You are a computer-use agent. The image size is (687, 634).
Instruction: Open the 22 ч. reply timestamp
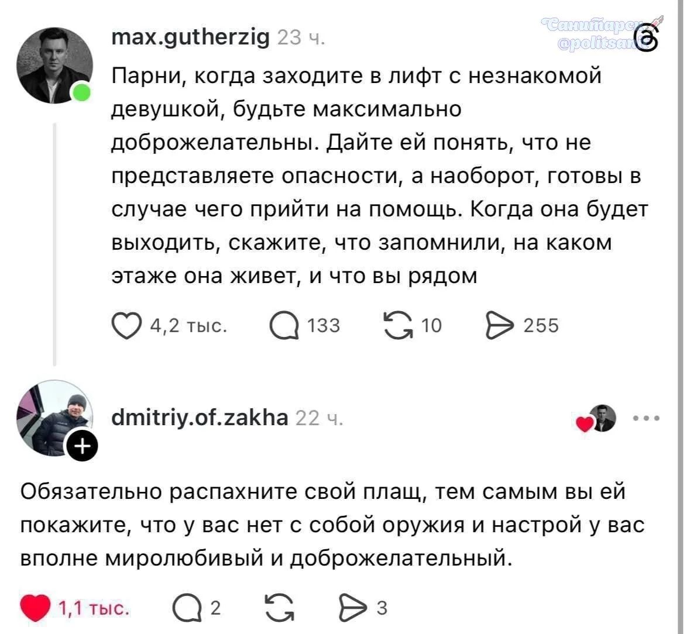click(320, 419)
